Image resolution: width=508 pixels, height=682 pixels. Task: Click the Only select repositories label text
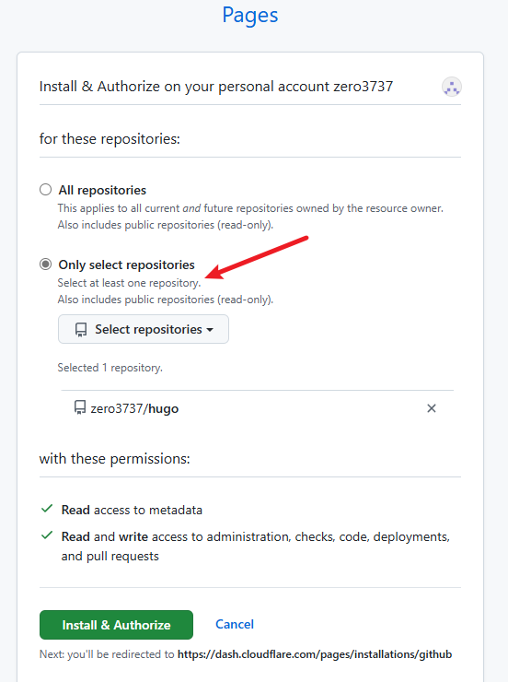(127, 265)
